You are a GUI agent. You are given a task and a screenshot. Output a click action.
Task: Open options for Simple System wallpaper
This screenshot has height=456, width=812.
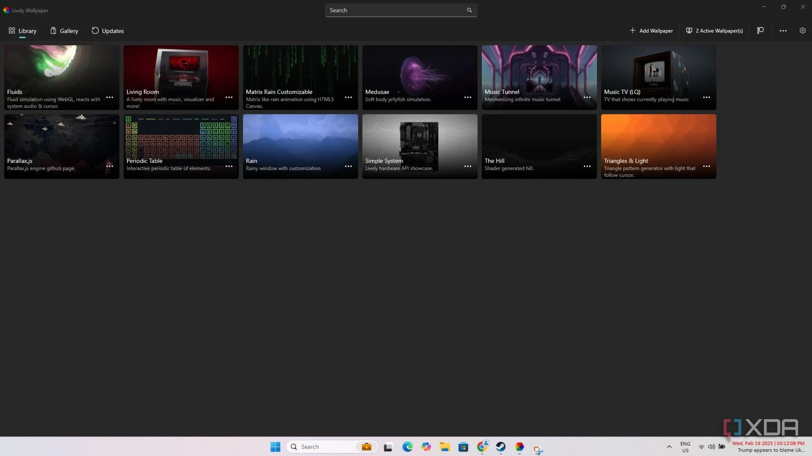[468, 166]
